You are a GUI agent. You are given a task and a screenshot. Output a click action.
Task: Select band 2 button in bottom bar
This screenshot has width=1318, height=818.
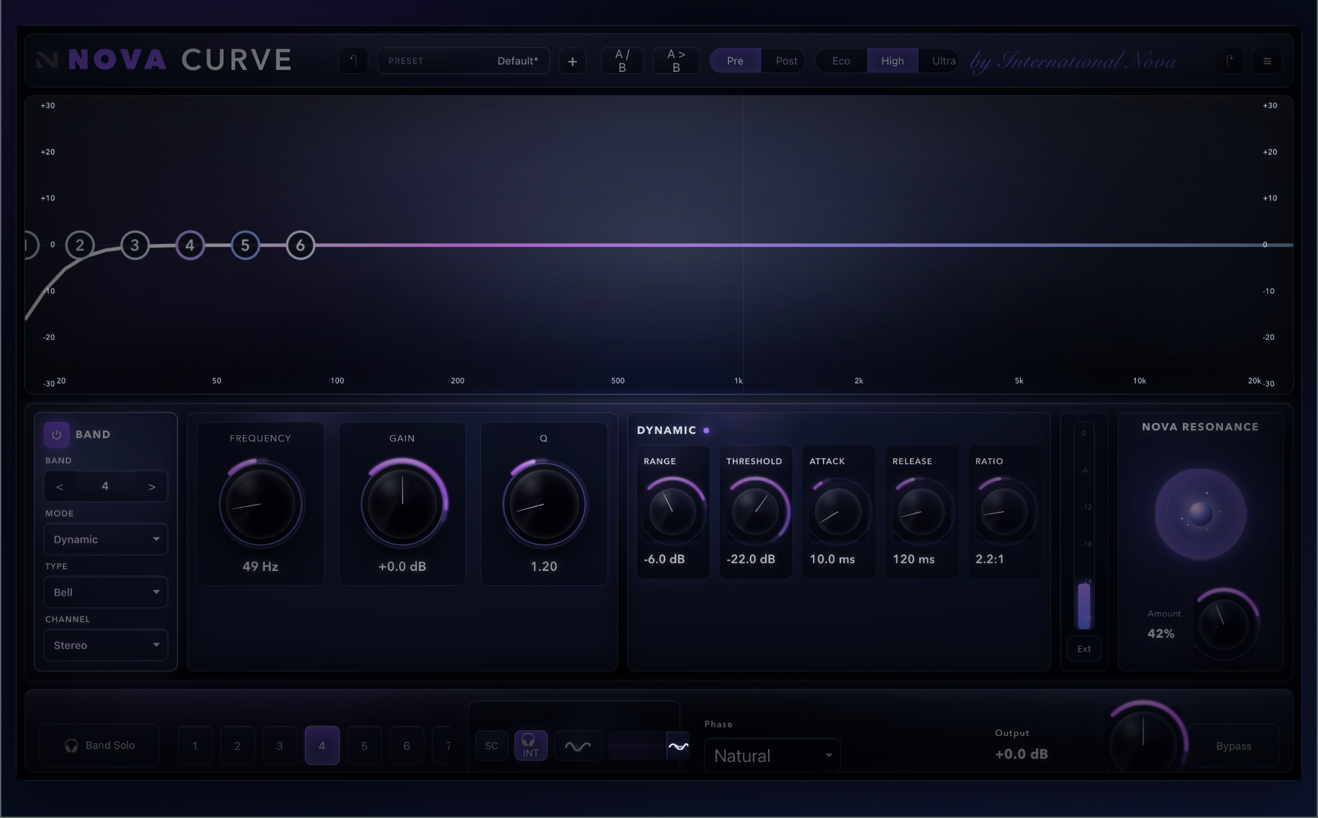point(237,746)
